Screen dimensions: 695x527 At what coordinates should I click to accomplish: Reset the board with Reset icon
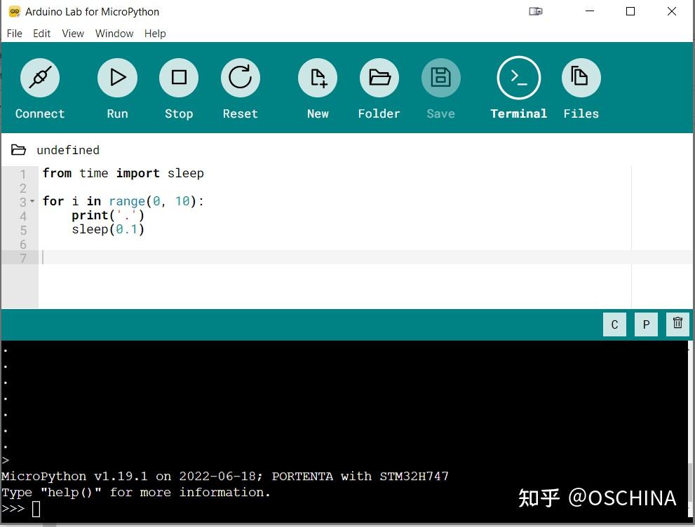[241, 78]
